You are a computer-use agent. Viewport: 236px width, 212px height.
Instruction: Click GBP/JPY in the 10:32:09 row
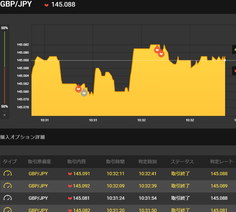click(38, 186)
